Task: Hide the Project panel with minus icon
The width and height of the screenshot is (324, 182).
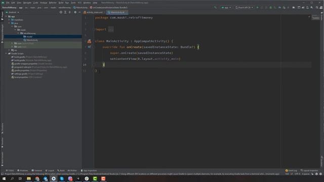Action: (79, 12)
